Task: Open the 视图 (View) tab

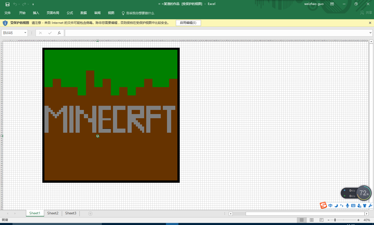Action: coord(111,13)
